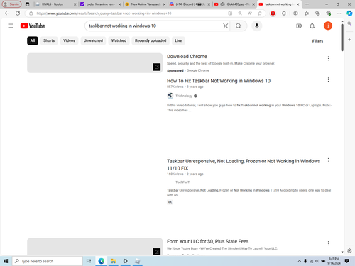Viewport: 355px width, 266px height.
Task: Select the Watched filter chip
Action: coord(119,40)
